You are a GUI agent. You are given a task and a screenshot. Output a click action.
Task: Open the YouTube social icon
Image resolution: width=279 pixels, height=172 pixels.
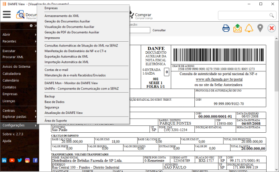click(x=12, y=160)
